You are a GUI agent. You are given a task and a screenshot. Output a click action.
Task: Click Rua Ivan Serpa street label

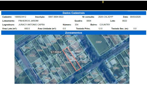pos(24,40)
